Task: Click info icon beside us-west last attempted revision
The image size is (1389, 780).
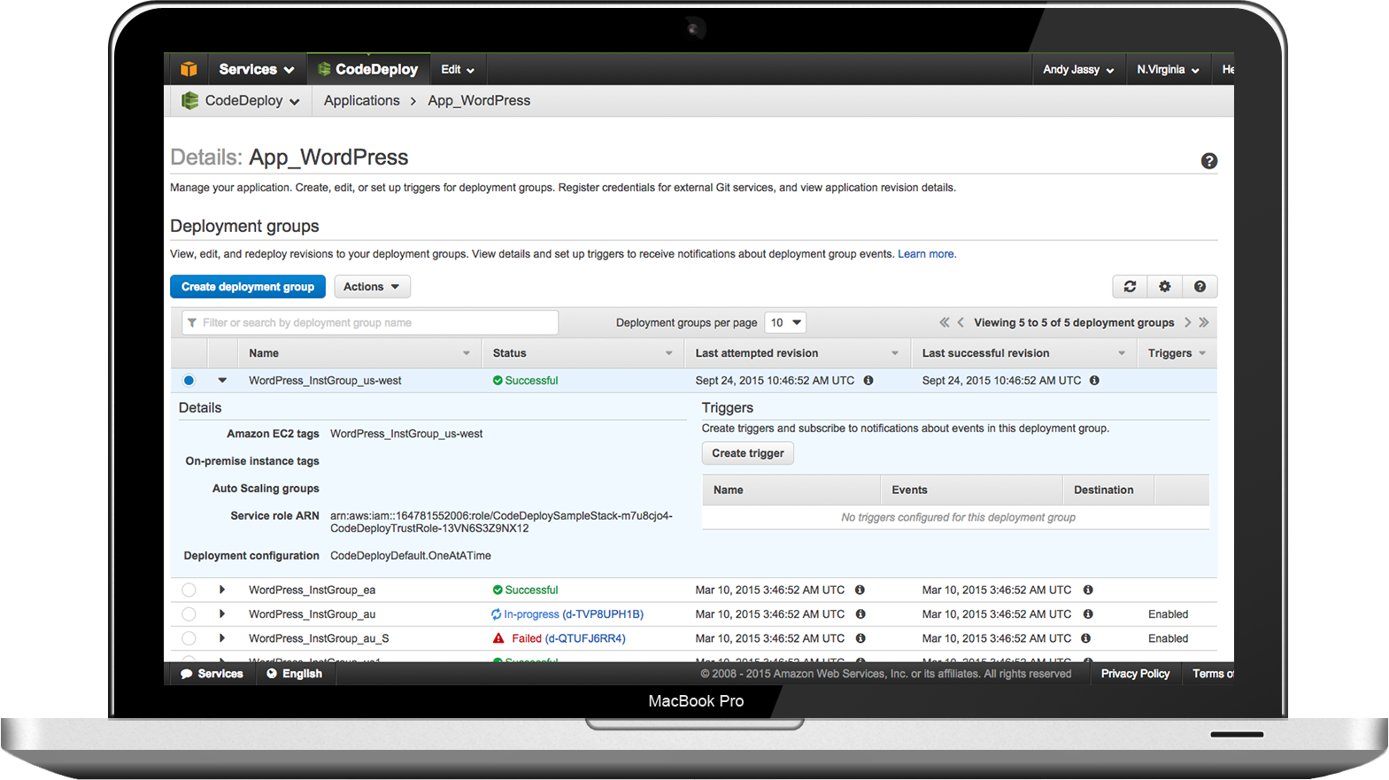Action: [868, 381]
